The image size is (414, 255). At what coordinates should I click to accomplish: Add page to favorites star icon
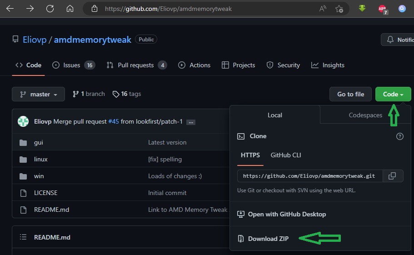(x=339, y=9)
